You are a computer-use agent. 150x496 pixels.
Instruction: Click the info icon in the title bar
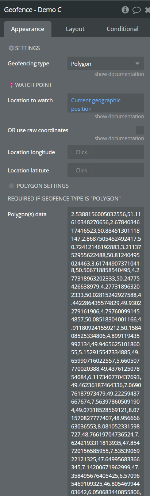click(125, 10)
